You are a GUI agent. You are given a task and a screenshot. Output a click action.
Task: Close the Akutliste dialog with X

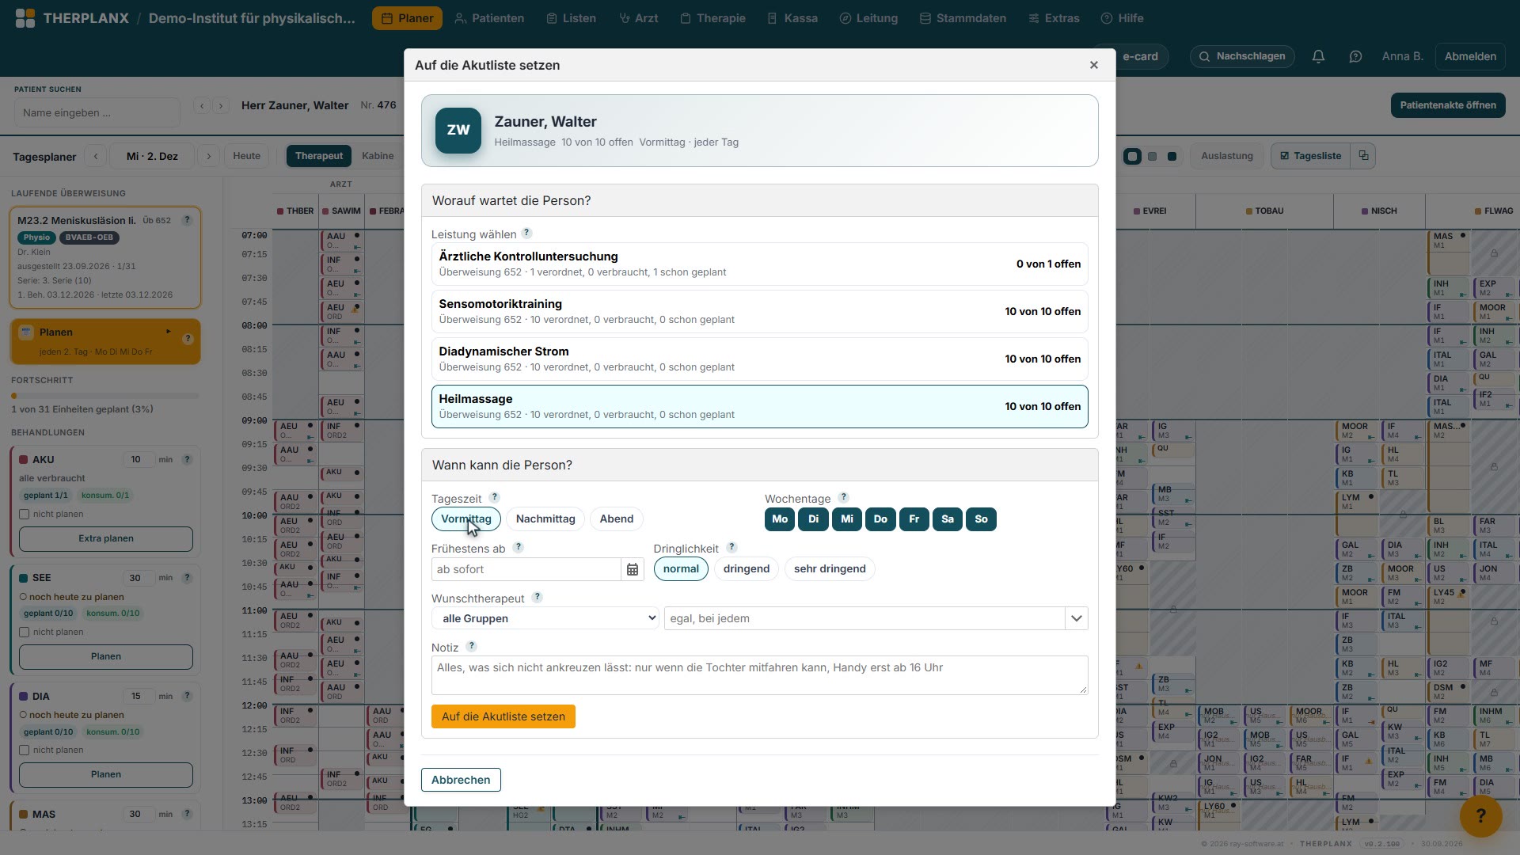tap(1094, 65)
